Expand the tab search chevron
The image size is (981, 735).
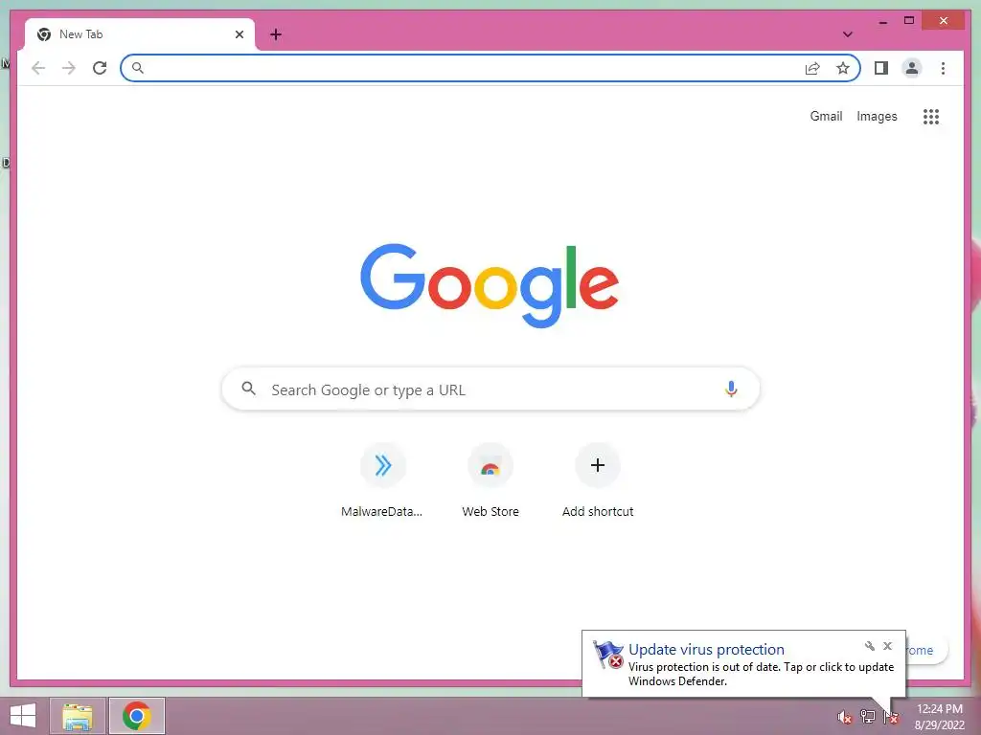(x=847, y=34)
